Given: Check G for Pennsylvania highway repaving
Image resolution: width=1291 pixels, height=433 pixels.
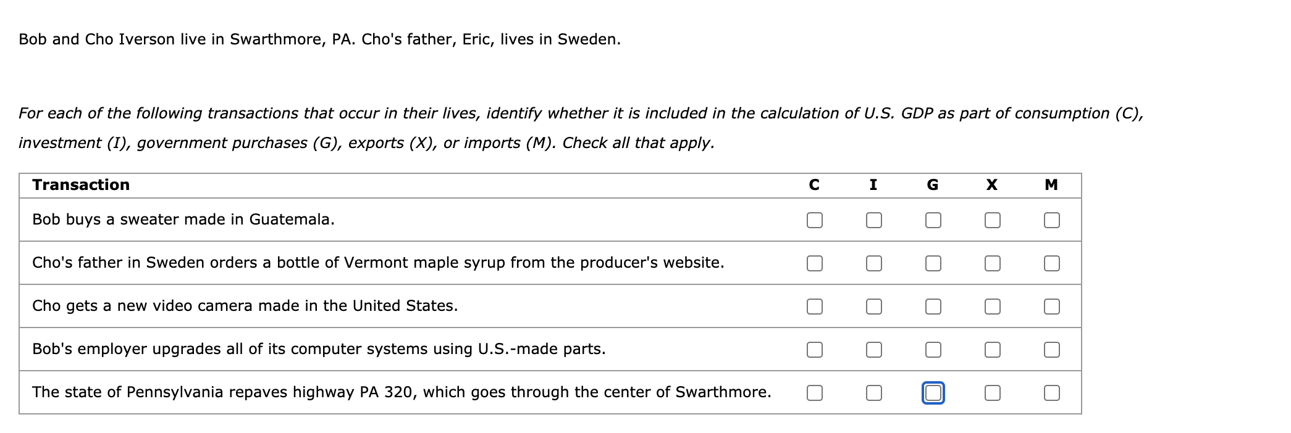Looking at the screenshot, I should click(x=933, y=393).
